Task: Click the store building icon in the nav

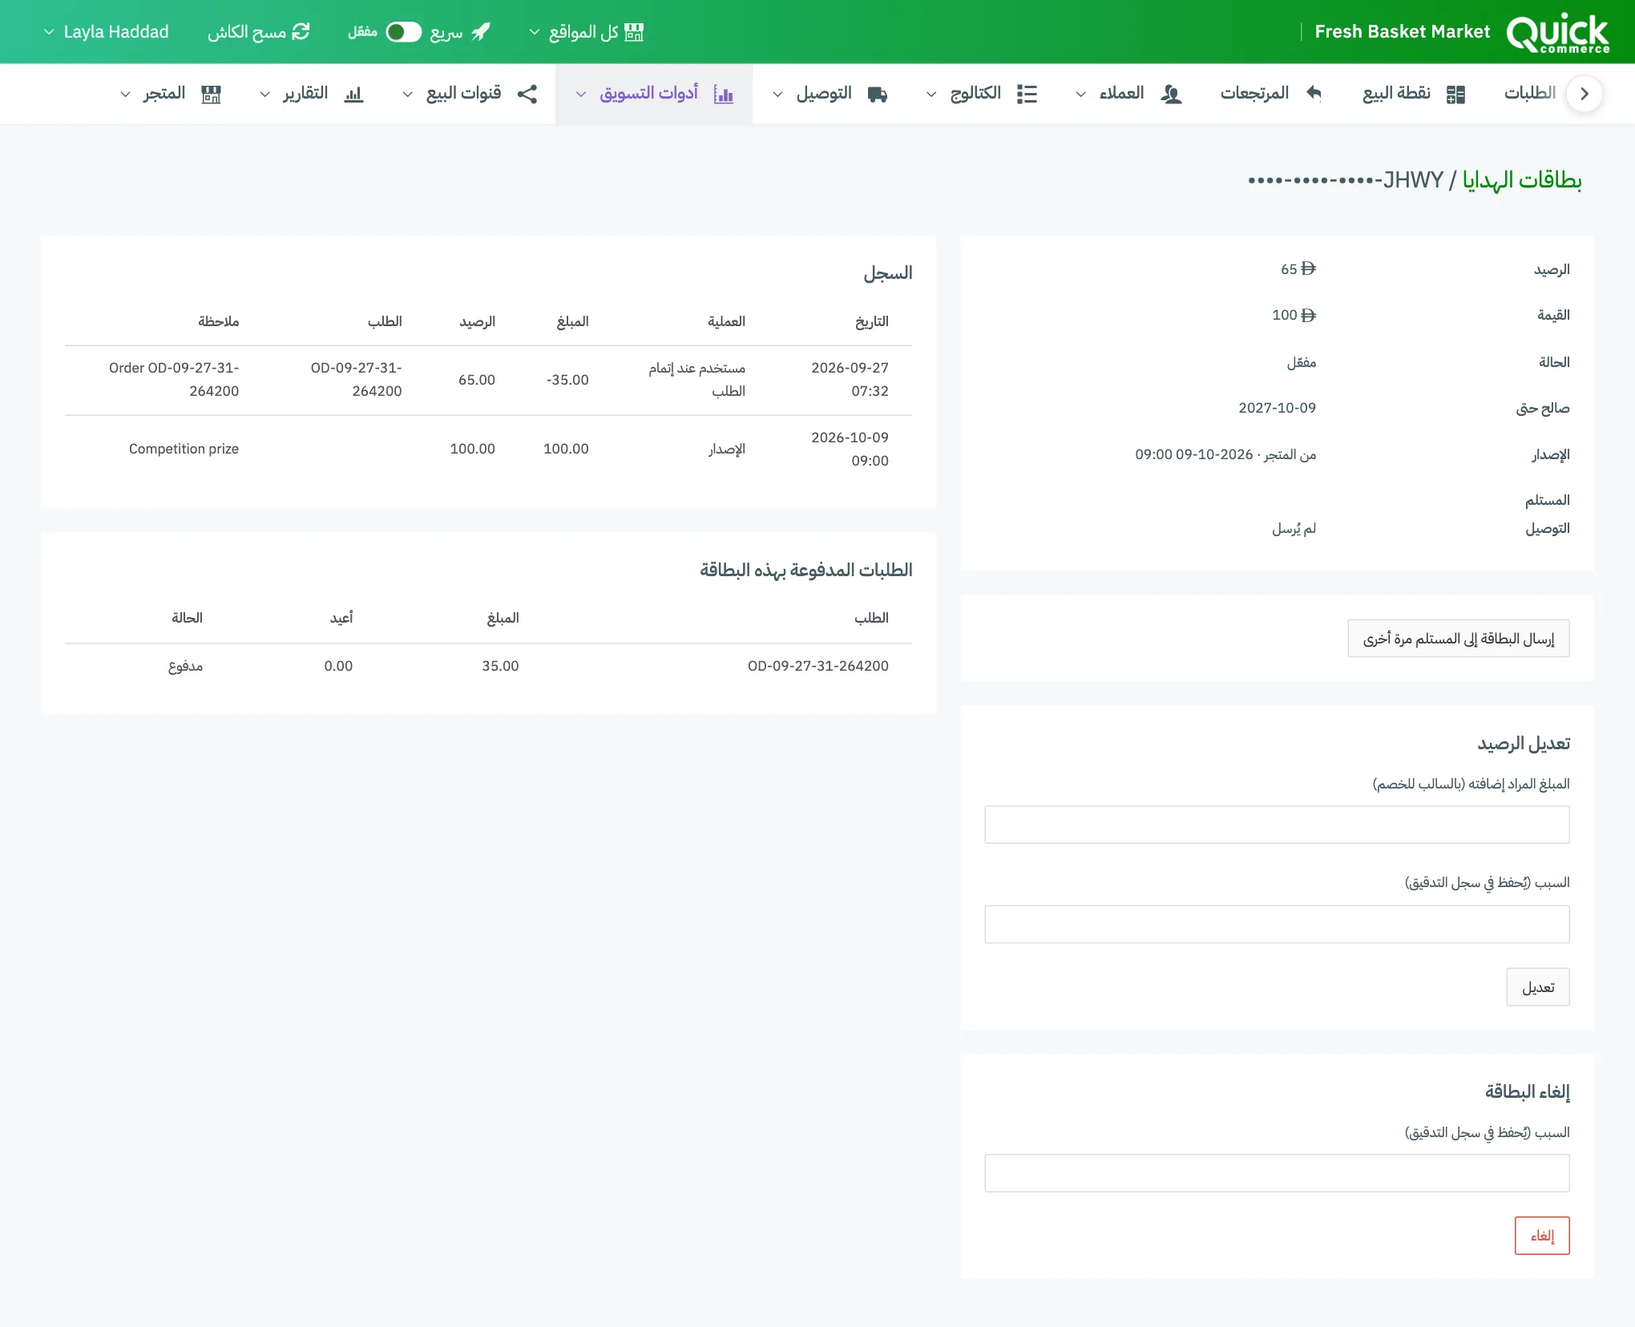Action: [211, 95]
